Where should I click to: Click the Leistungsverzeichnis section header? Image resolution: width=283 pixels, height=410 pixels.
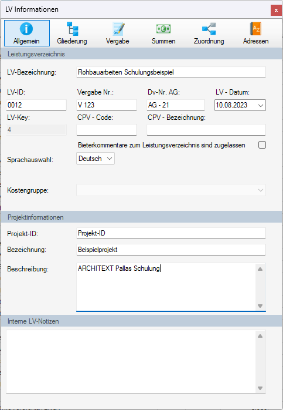coord(141,54)
